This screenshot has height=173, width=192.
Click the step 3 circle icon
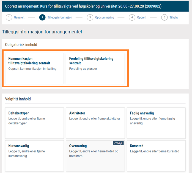90,17
